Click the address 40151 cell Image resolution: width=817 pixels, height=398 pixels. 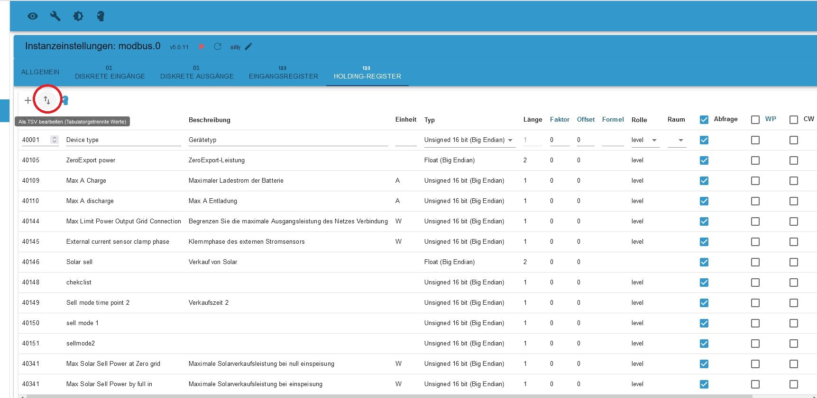click(x=31, y=344)
